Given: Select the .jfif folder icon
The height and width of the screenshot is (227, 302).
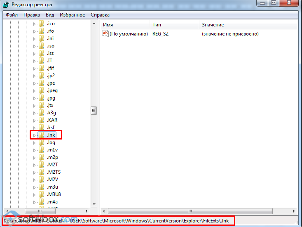Looking at the screenshot, I should pos(41,68).
